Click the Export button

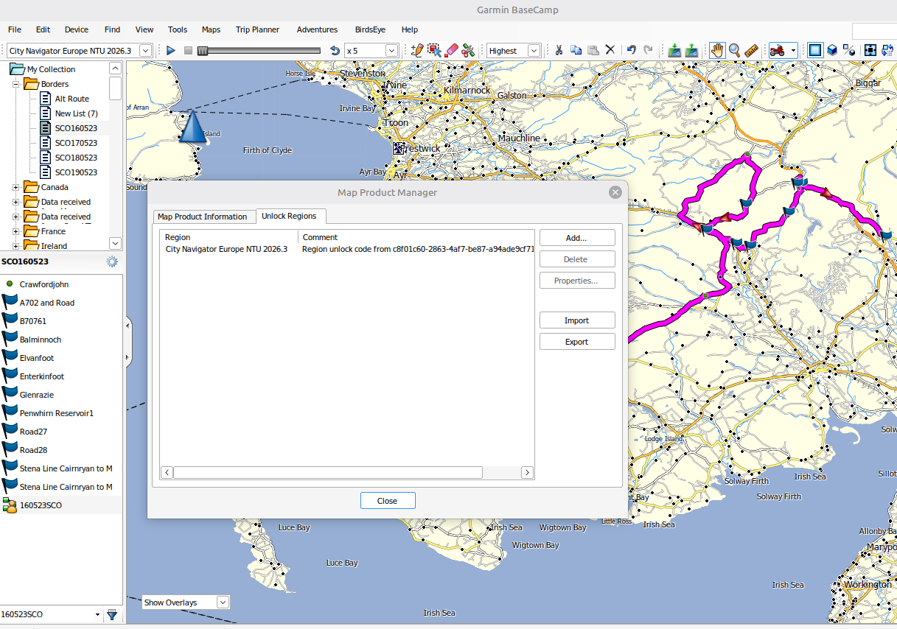(577, 342)
